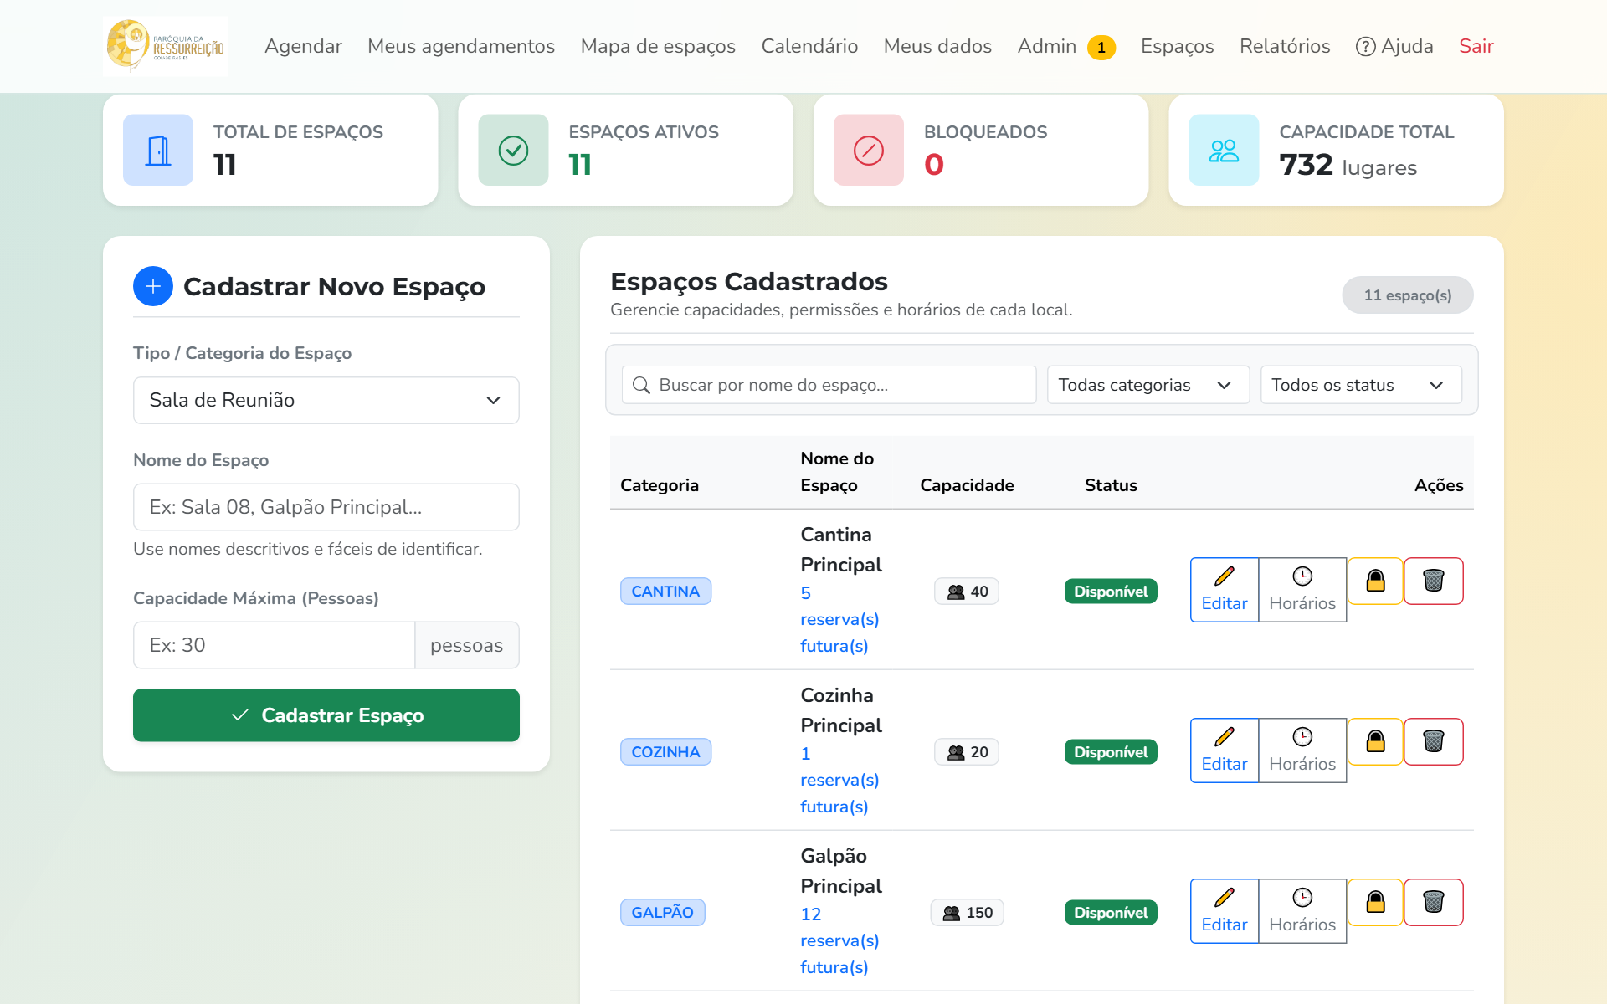Image resolution: width=1607 pixels, height=1004 pixels.
Task: Click the blue plus icon near Cadastrar
Action: 153,286
